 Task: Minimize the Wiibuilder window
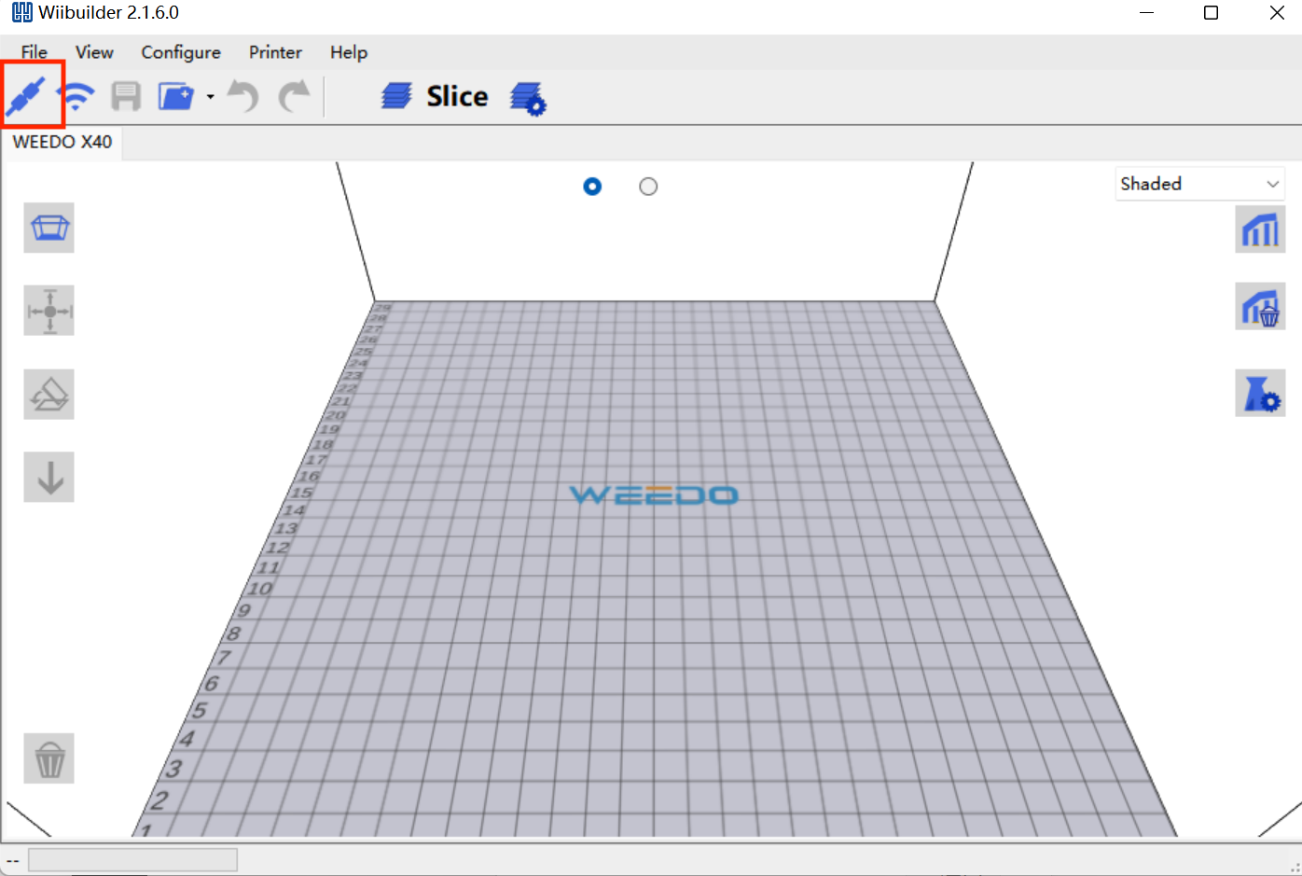coord(1147,13)
